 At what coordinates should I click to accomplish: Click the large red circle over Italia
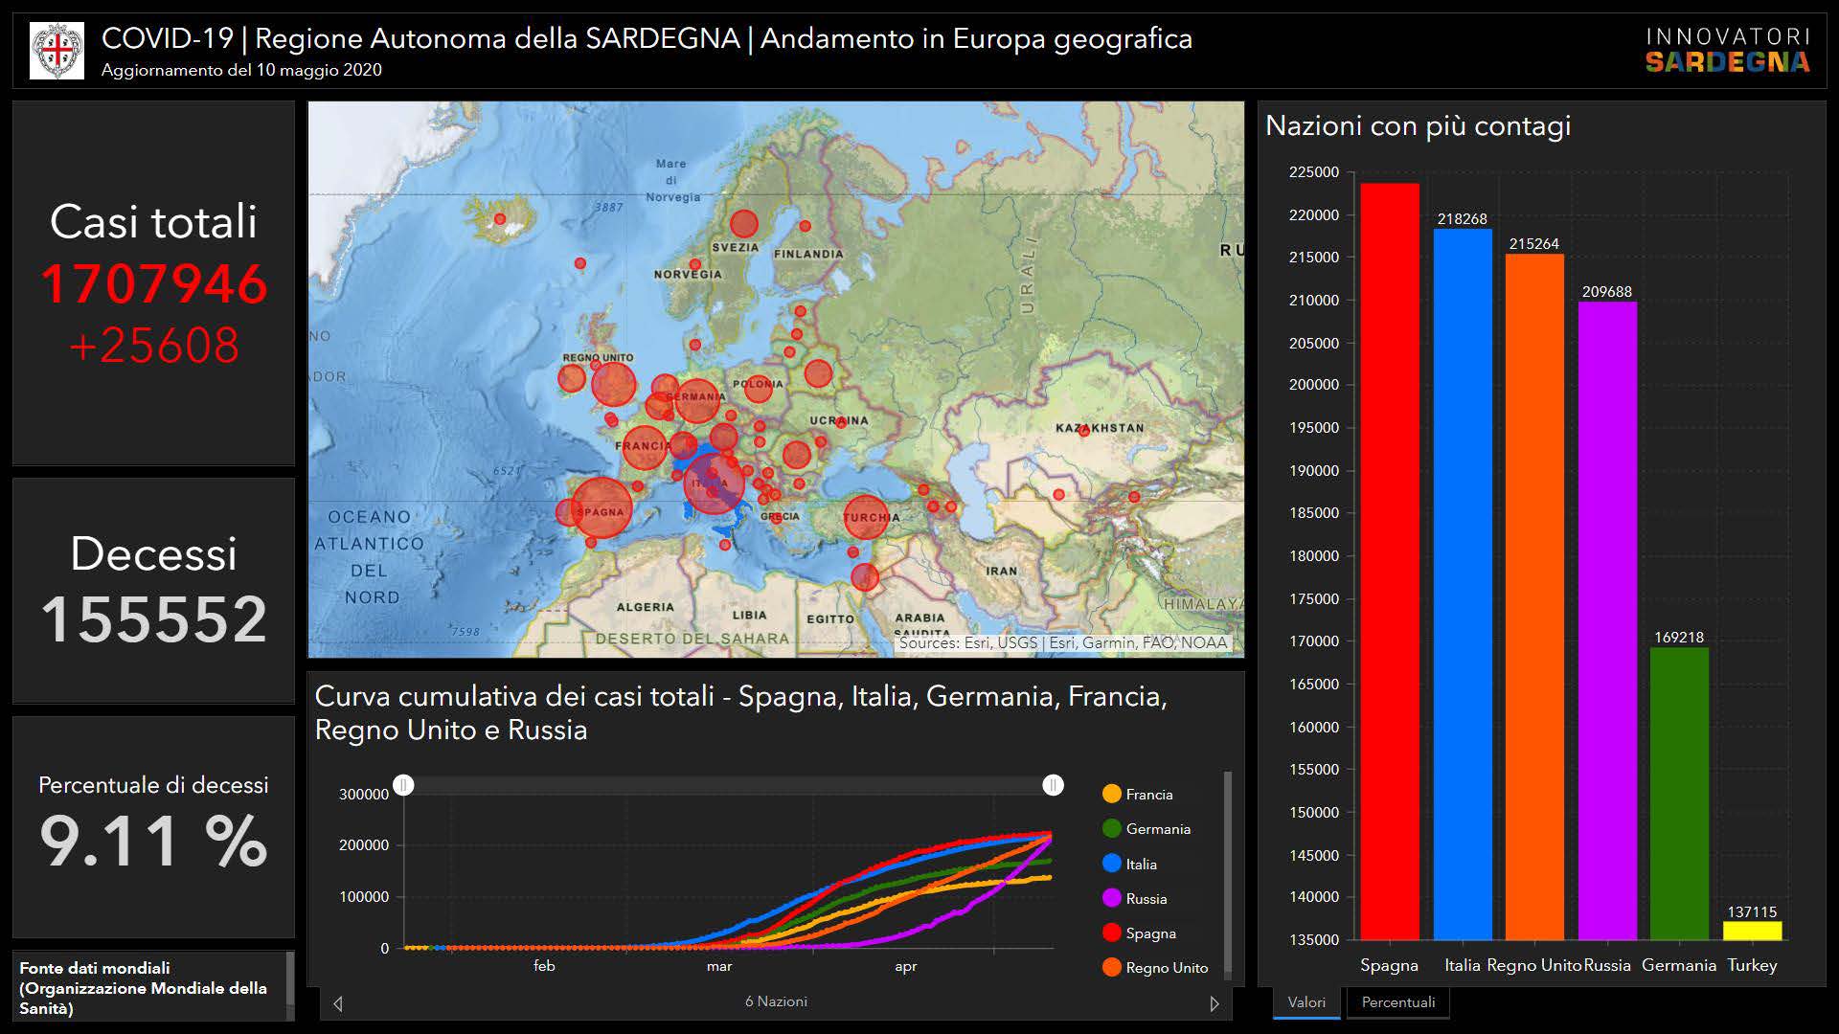(713, 483)
